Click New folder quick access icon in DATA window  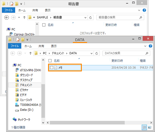click(23, 40)
